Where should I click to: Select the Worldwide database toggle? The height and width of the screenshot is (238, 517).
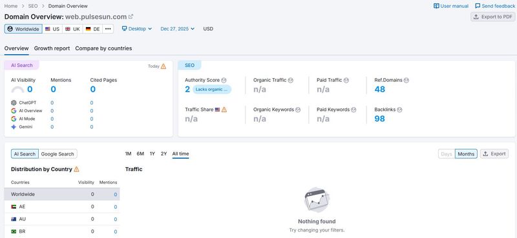pos(23,29)
